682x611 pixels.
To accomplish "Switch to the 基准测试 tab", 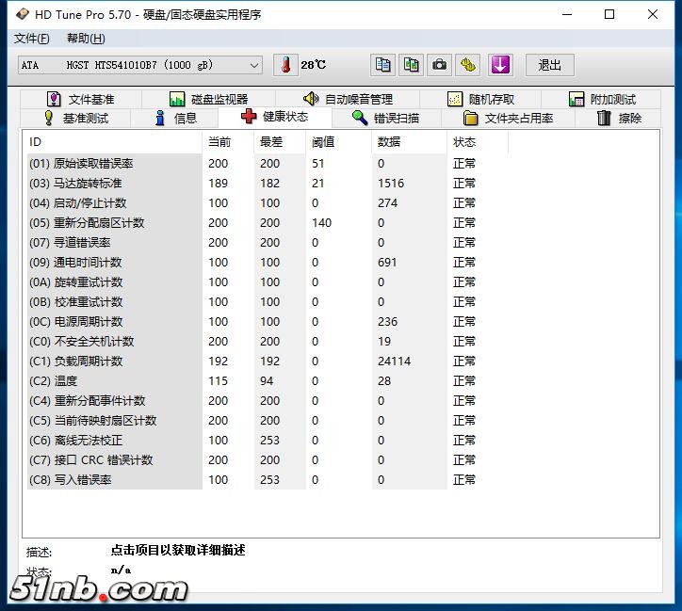I will coord(75,119).
